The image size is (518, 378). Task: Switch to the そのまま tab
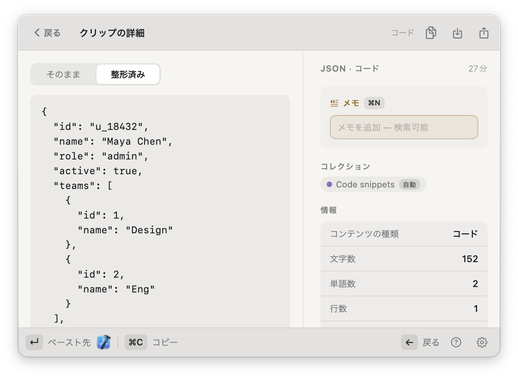pyautogui.click(x=63, y=74)
